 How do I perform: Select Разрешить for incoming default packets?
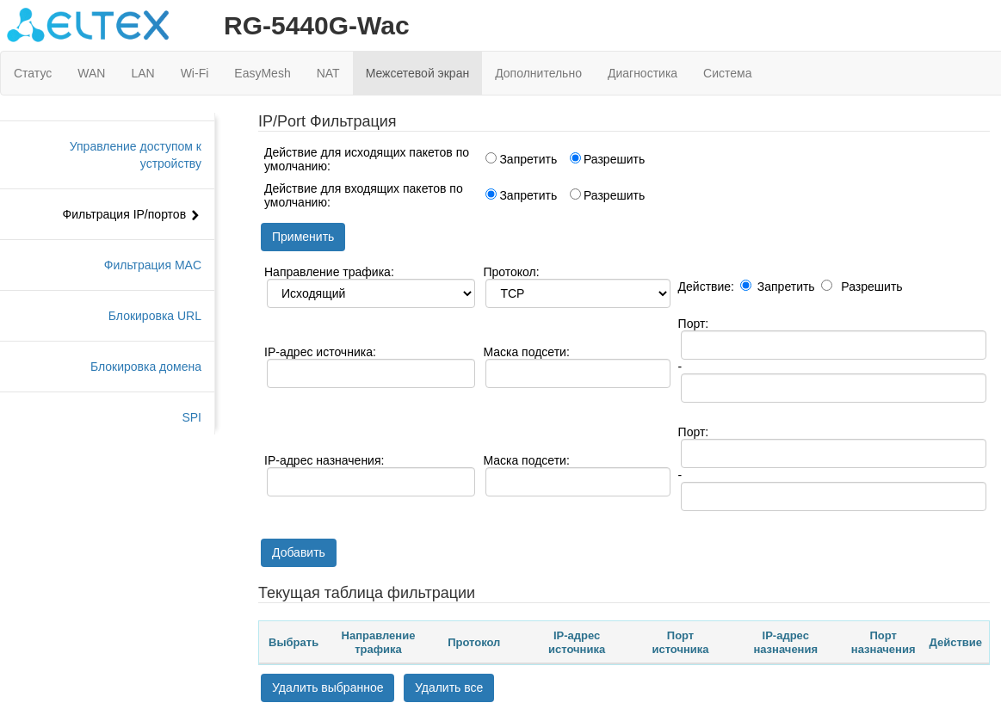pyautogui.click(x=576, y=194)
